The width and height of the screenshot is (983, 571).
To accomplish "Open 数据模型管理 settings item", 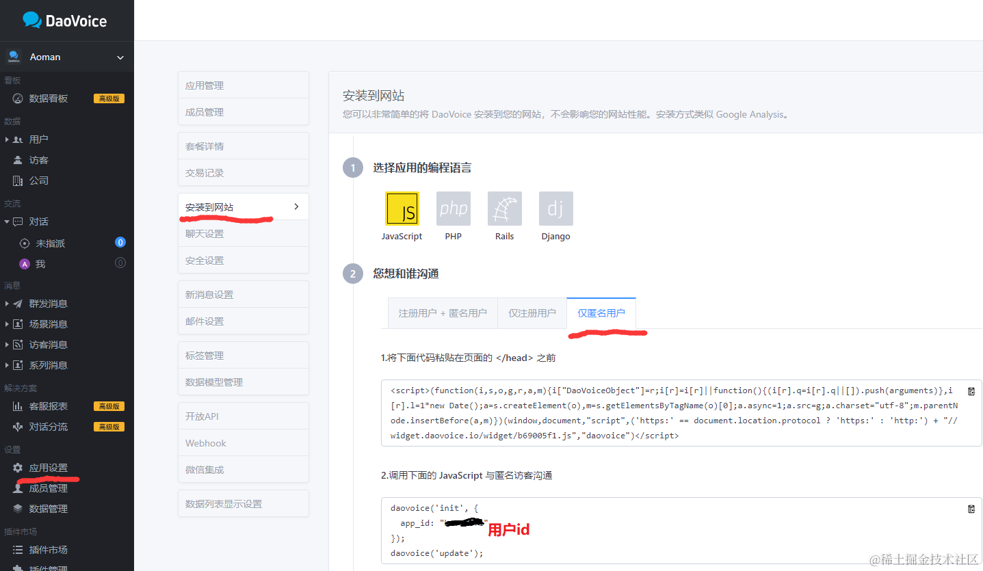I will (243, 382).
